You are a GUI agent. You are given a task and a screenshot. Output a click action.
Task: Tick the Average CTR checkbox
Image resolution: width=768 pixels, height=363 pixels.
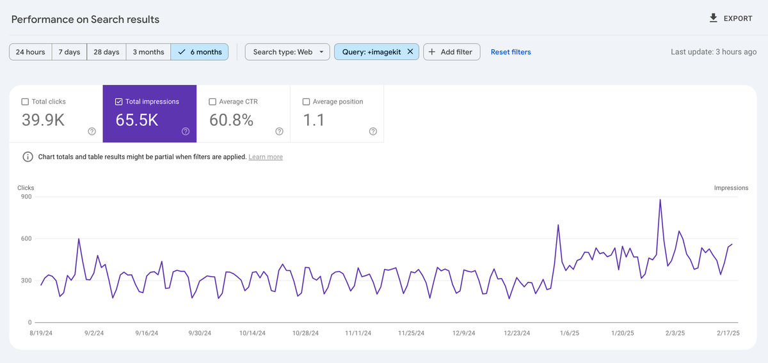(x=212, y=102)
